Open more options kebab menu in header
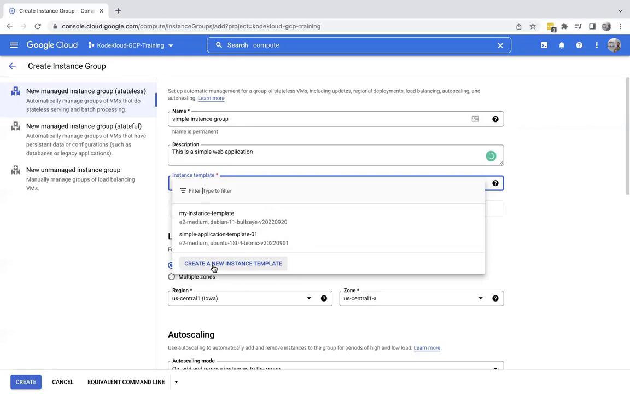This screenshot has height=394, width=630. pos(597,45)
